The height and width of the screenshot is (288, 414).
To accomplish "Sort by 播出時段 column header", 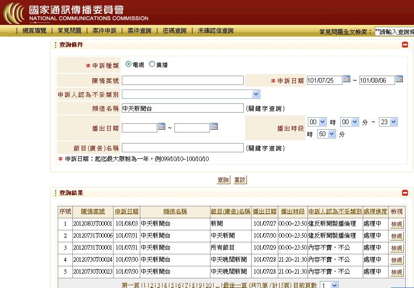I will pyautogui.click(x=293, y=211).
